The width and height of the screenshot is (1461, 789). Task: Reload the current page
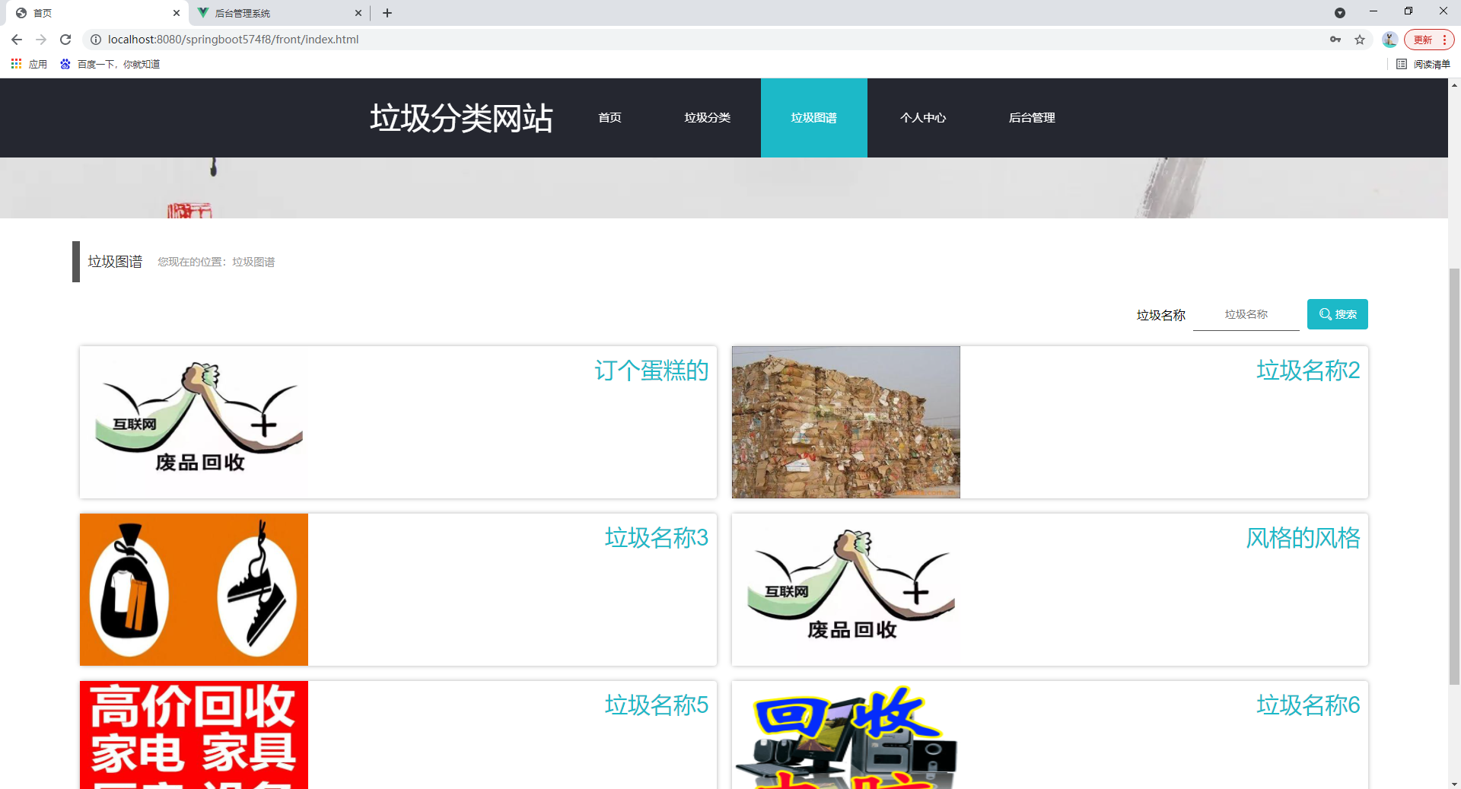pyautogui.click(x=65, y=40)
